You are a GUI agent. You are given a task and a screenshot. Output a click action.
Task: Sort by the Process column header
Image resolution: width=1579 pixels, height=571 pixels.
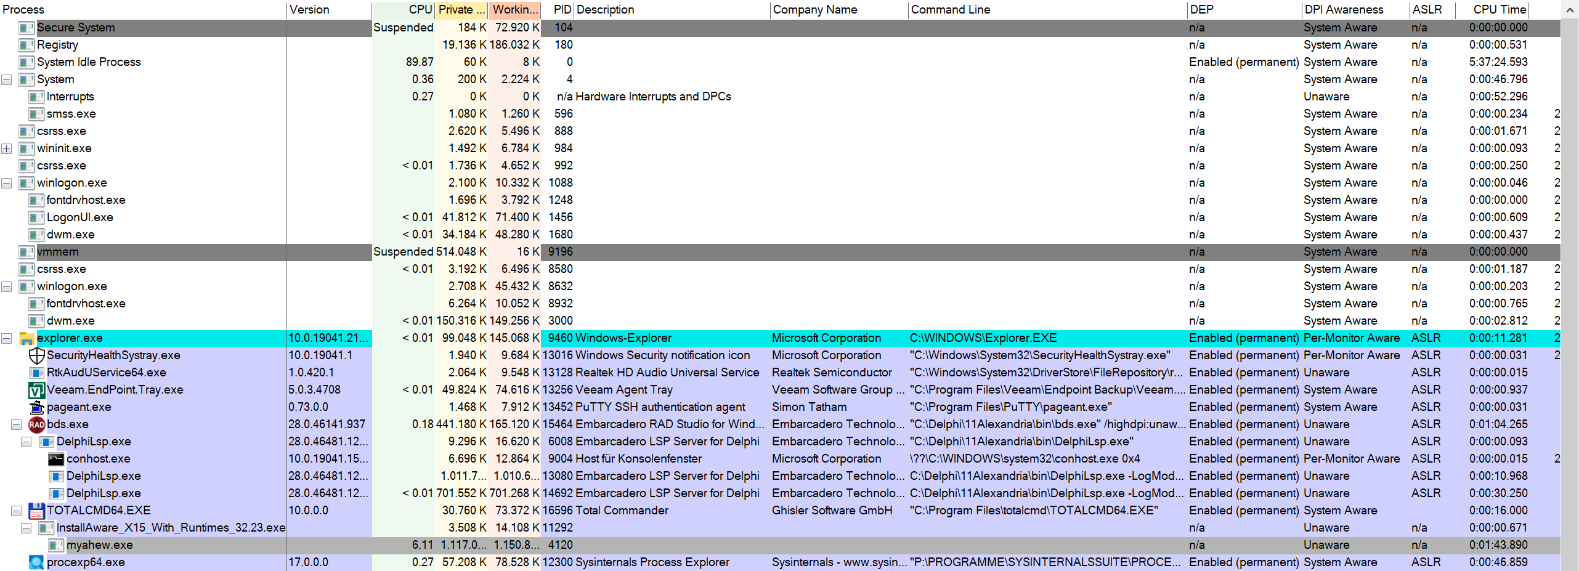(143, 9)
